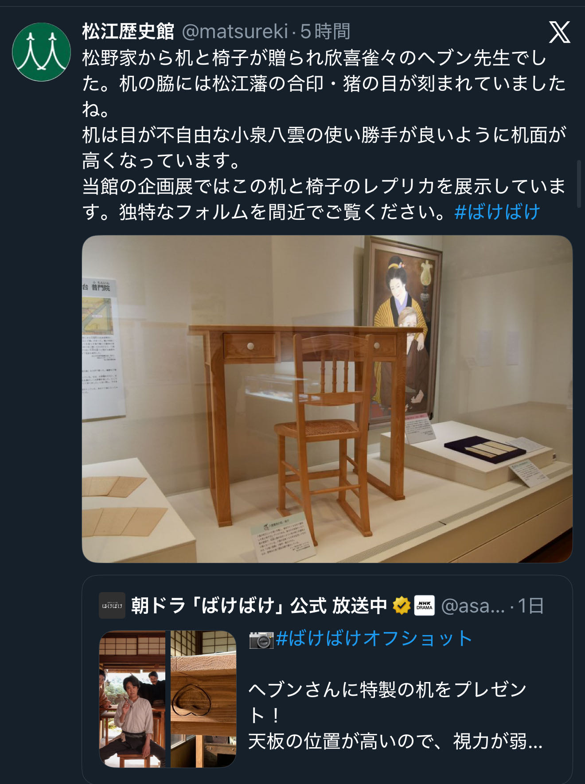Tap the gold verified badge
585x784 pixels.
401,605
